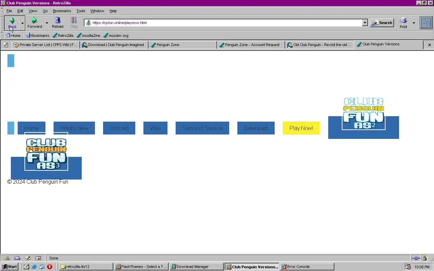Click the Forward navigation button
434x271 pixels.
[35, 23]
